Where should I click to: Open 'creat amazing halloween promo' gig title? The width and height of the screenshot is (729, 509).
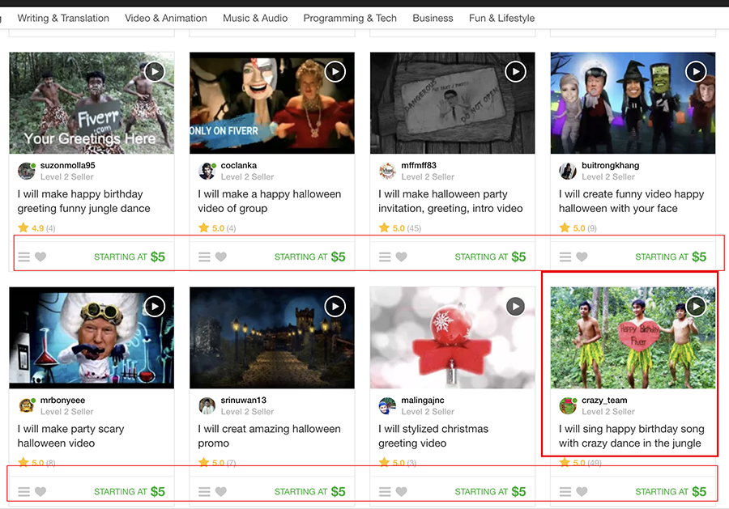(269, 436)
